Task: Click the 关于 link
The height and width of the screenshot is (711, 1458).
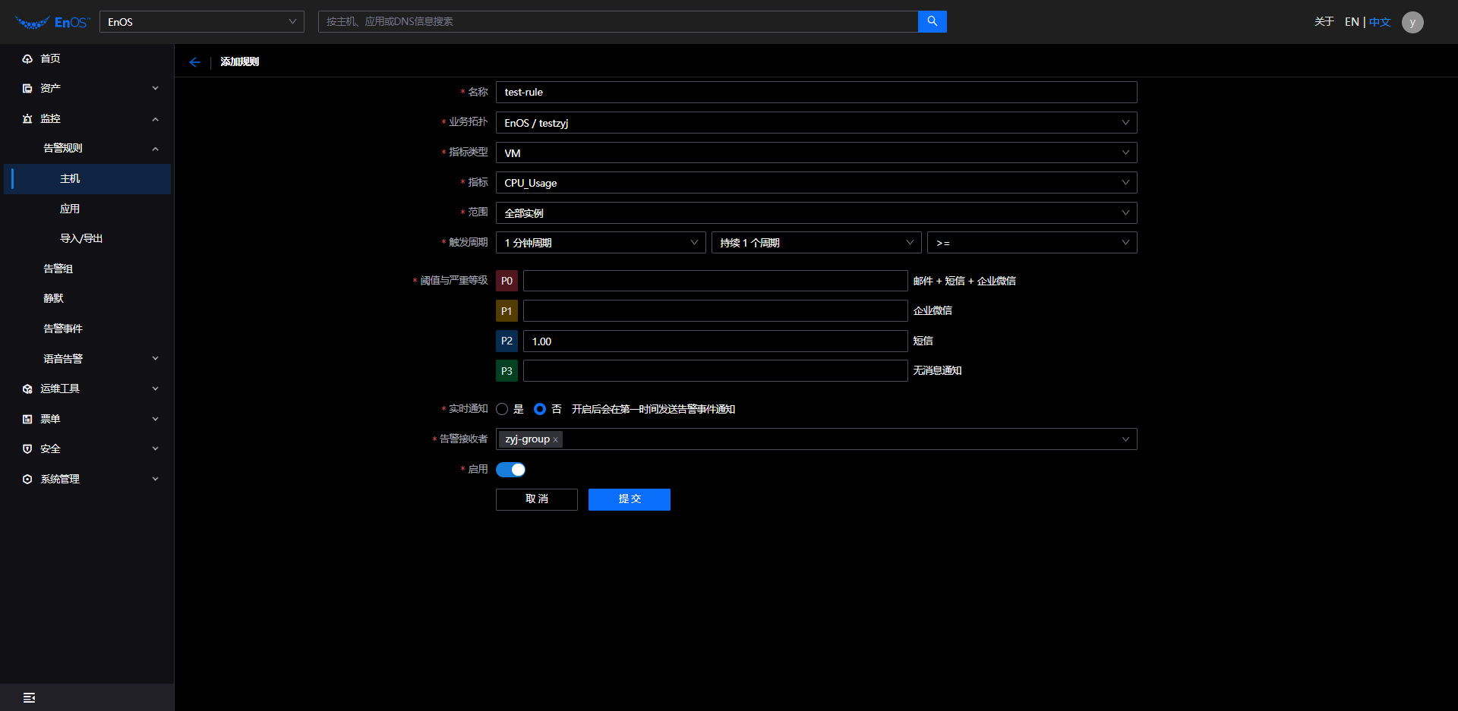Action: (x=1324, y=22)
